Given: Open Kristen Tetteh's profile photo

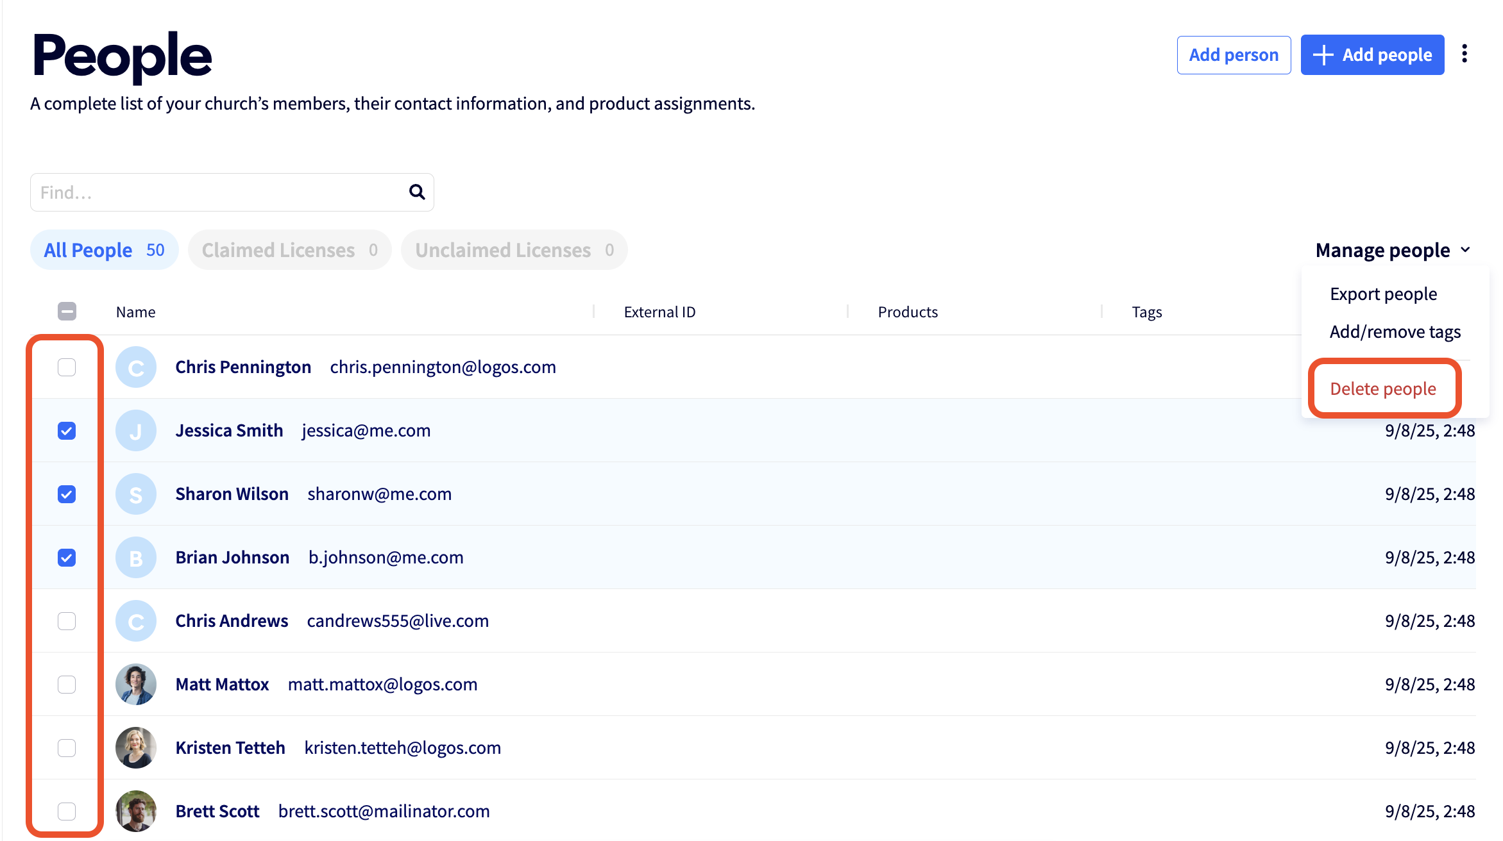Looking at the screenshot, I should coord(136,748).
